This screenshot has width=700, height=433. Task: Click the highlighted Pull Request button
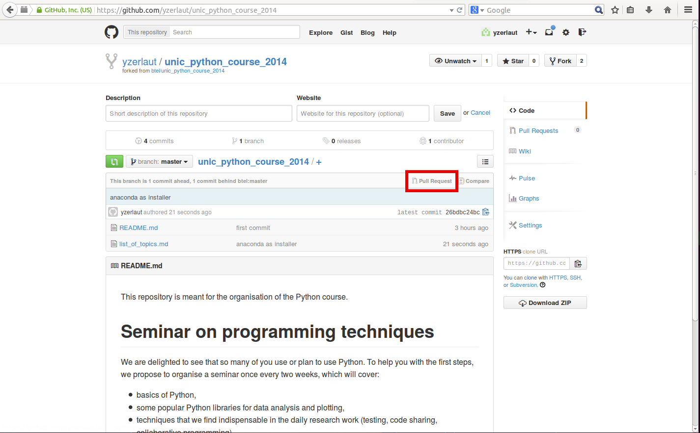point(431,180)
